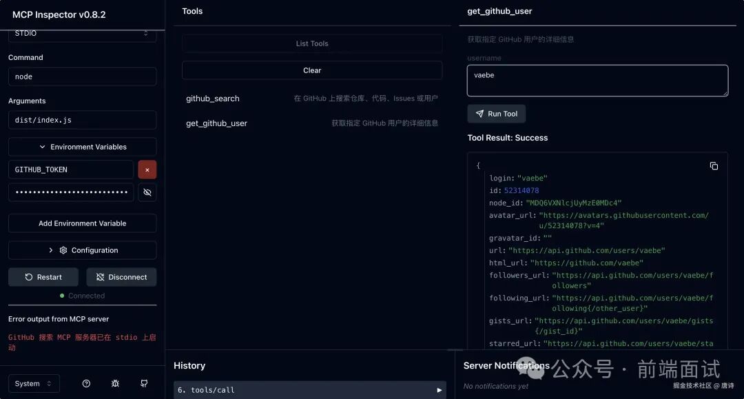This screenshot has height=399, width=744.
Task: Click the No notifications yet text
Action: [x=495, y=386]
